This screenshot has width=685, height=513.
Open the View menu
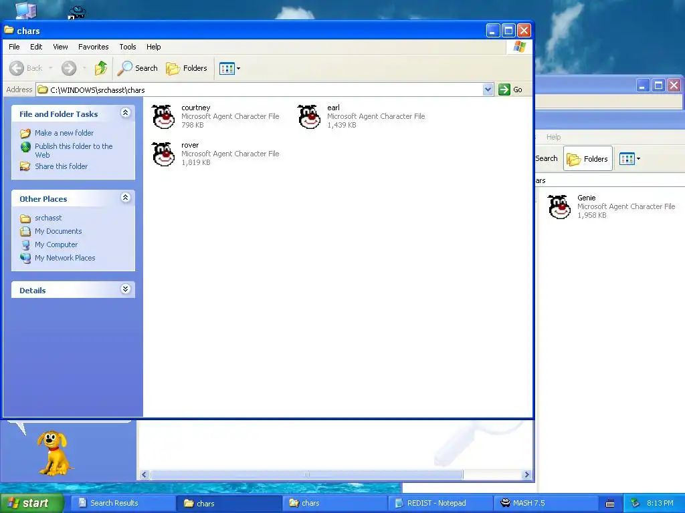(60, 47)
